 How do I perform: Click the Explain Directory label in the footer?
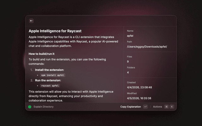click(44, 107)
